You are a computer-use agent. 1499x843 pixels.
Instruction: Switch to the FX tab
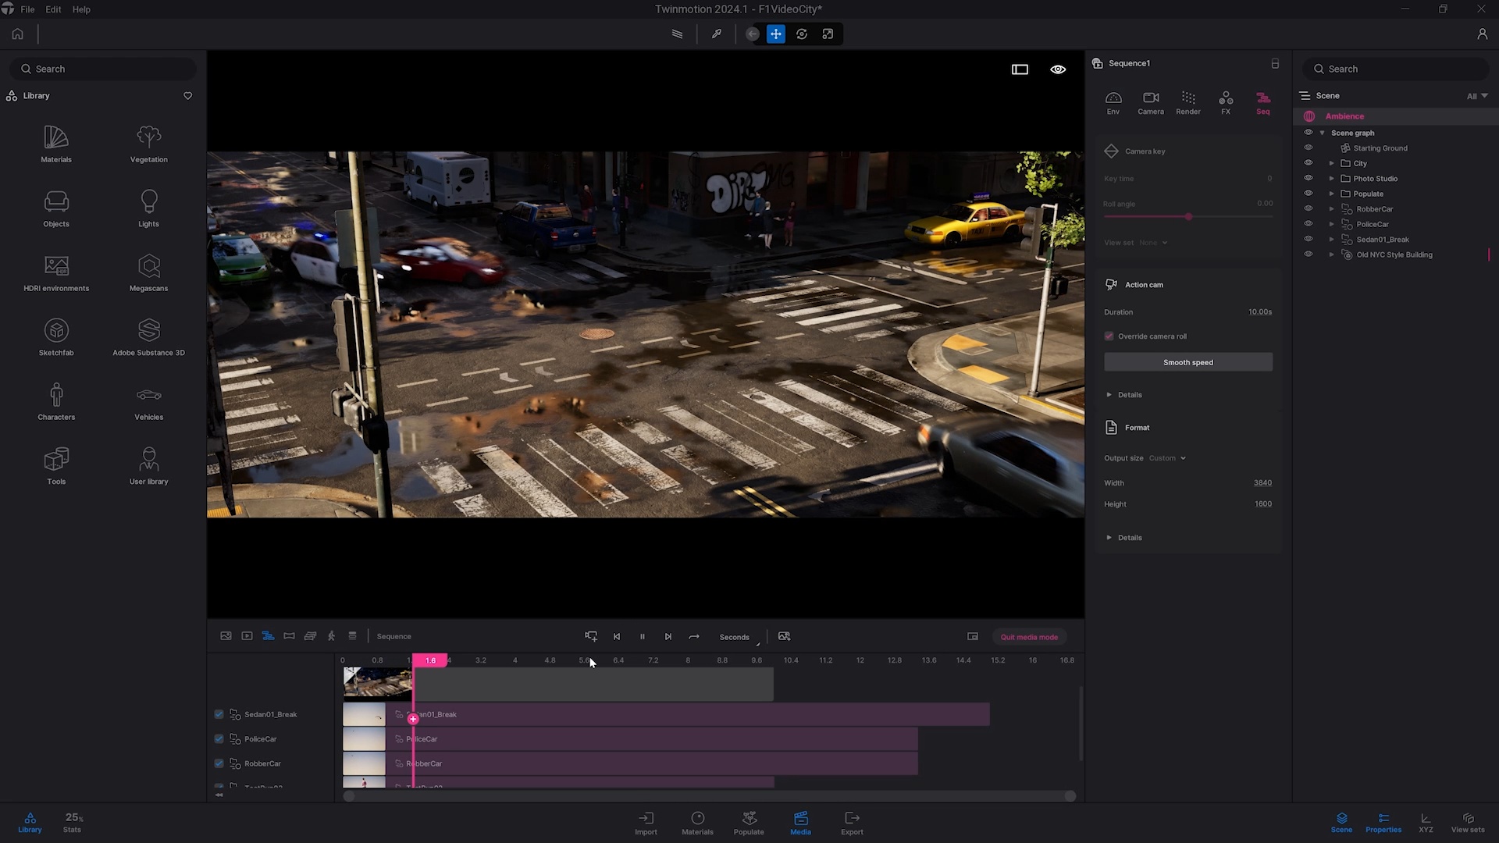pos(1226,103)
